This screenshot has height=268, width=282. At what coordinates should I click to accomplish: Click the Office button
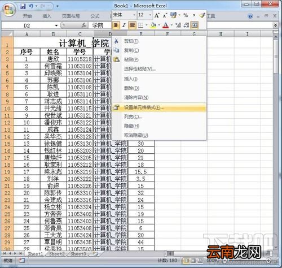pyautogui.click(x=9, y=10)
